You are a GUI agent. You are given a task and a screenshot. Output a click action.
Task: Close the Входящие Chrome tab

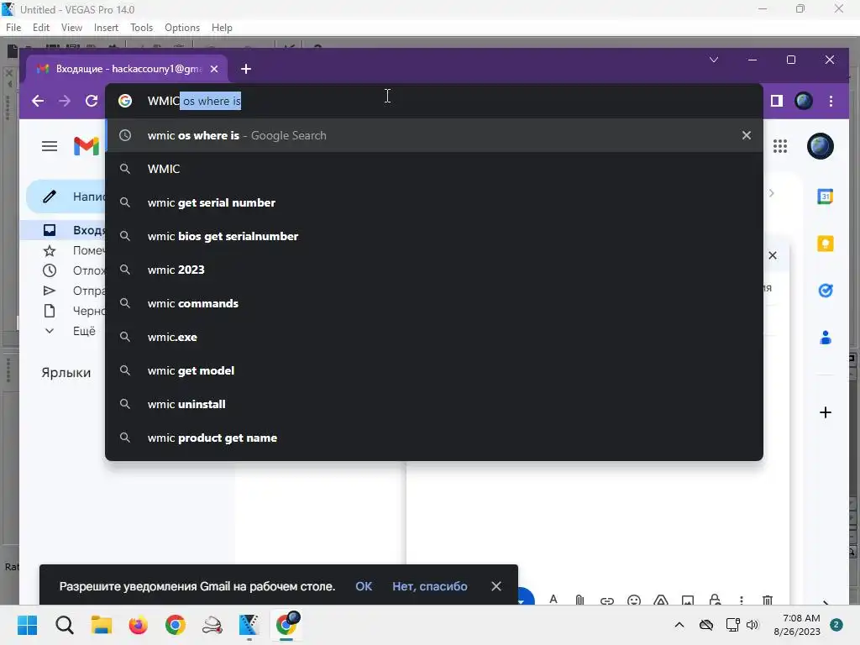point(214,69)
